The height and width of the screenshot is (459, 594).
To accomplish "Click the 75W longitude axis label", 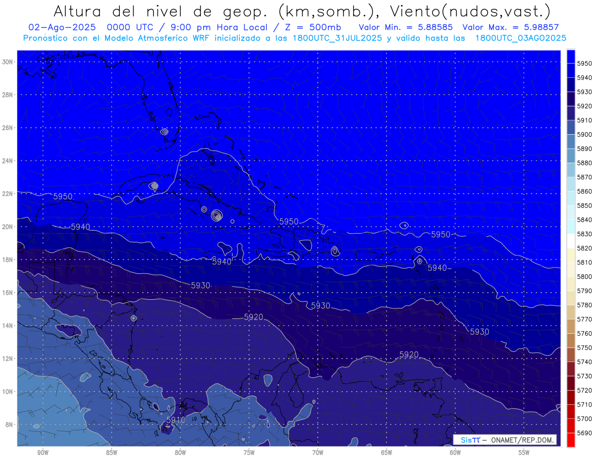I will point(249,453).
